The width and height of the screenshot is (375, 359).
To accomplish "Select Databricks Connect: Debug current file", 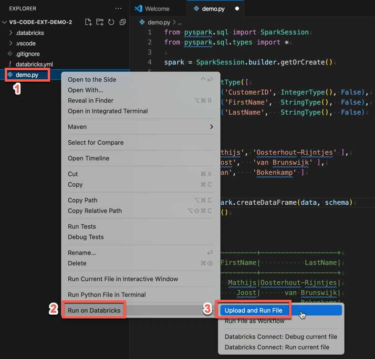I will click(281, 337).
